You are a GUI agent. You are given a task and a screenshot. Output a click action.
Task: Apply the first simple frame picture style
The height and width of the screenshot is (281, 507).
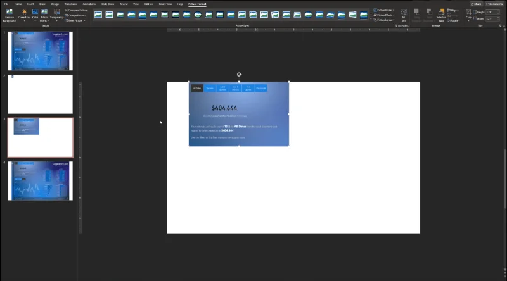[98, 15]
